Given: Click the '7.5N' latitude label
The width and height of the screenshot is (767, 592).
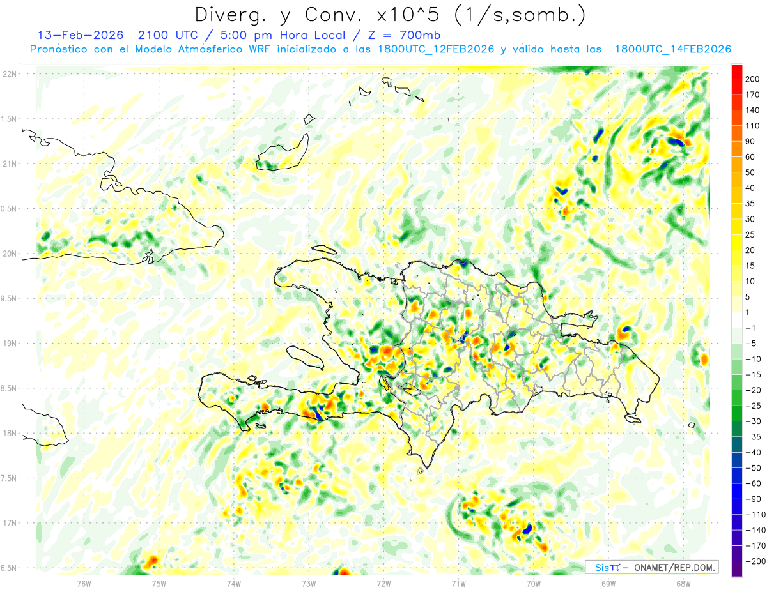Looking at the screenshot, I should (8, 478).
